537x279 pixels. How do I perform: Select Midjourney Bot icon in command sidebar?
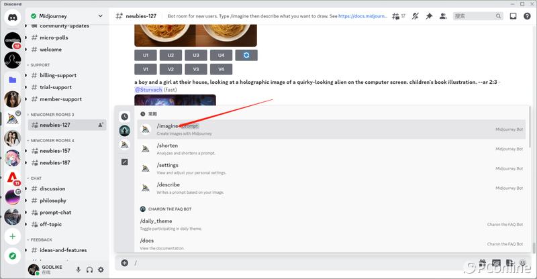click(x=125, y=145)
